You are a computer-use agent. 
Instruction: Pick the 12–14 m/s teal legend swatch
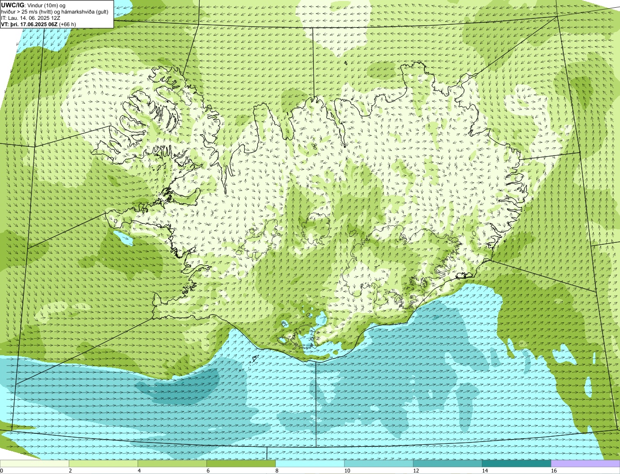[448, 463]
